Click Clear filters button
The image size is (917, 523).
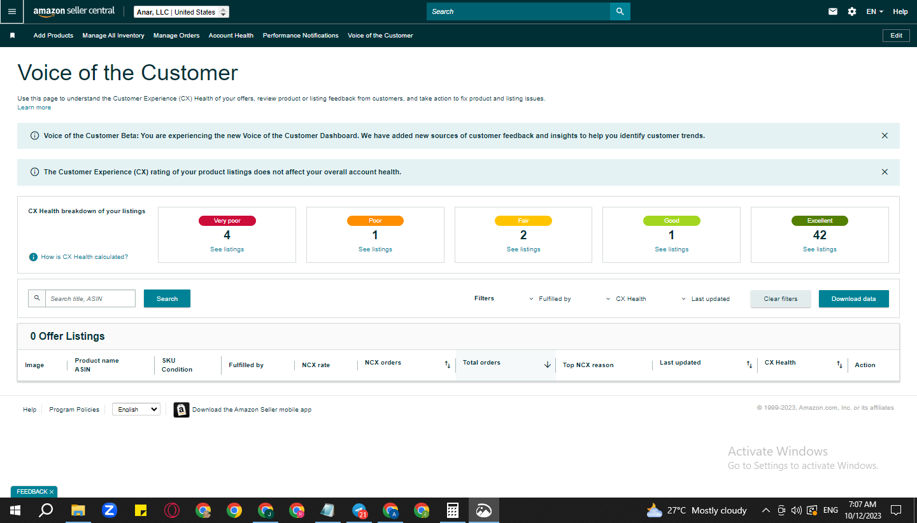[x=781, y=298]
